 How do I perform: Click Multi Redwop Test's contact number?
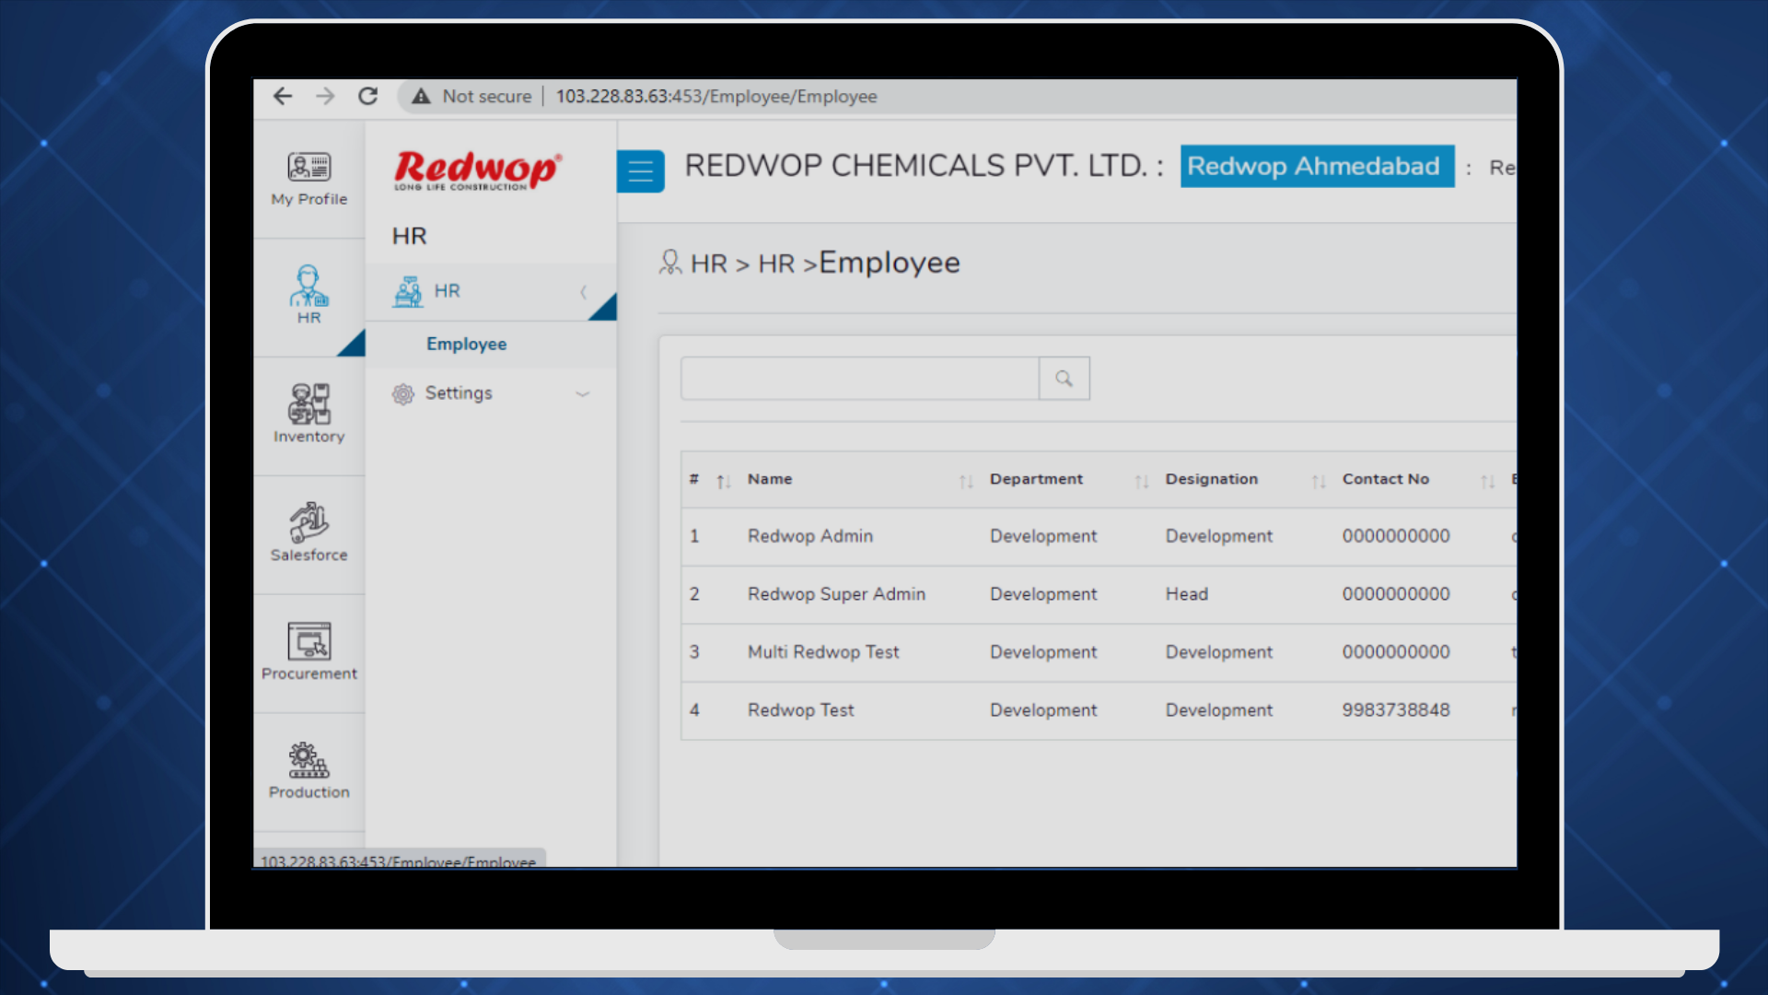[x=1396, y=652]
